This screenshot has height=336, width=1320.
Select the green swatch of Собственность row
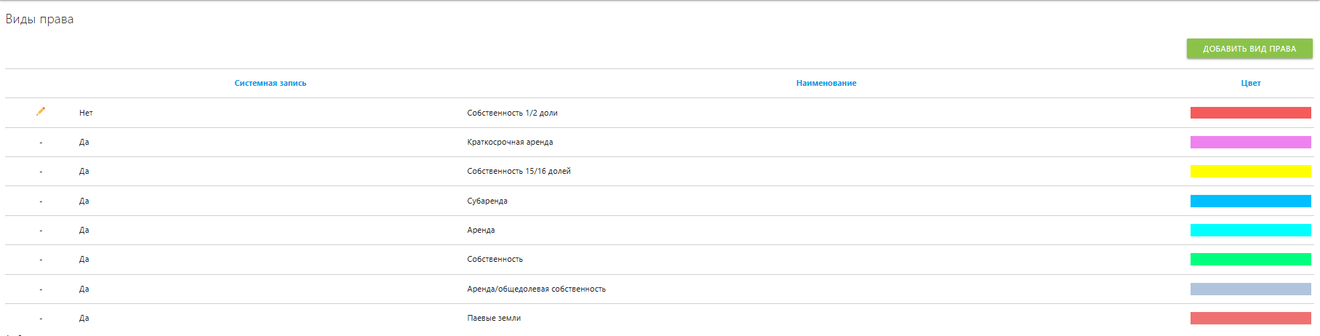(x=1251, y=259)
